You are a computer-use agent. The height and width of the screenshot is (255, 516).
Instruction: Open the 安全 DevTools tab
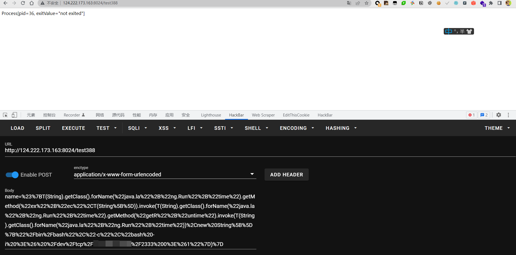(186, 115)
